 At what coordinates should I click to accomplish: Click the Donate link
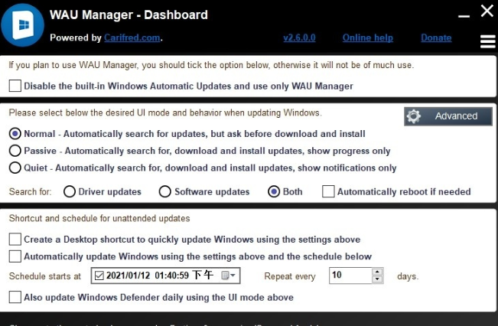[x=436, y=37]
